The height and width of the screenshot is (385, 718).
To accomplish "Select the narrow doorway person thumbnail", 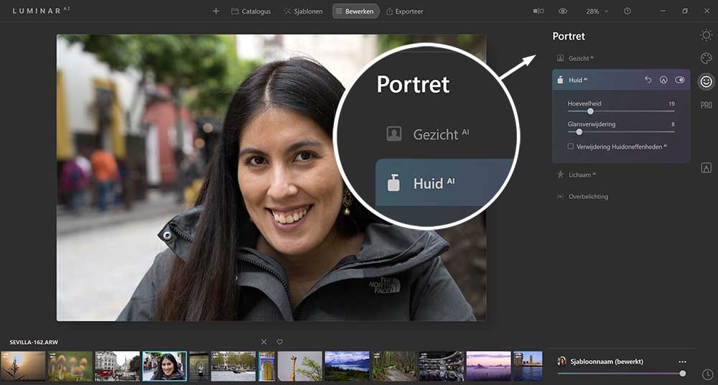I will [x=199, y=366].
